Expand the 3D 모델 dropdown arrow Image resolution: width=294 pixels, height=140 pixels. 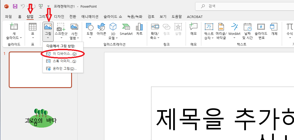[x=117, y=38]
